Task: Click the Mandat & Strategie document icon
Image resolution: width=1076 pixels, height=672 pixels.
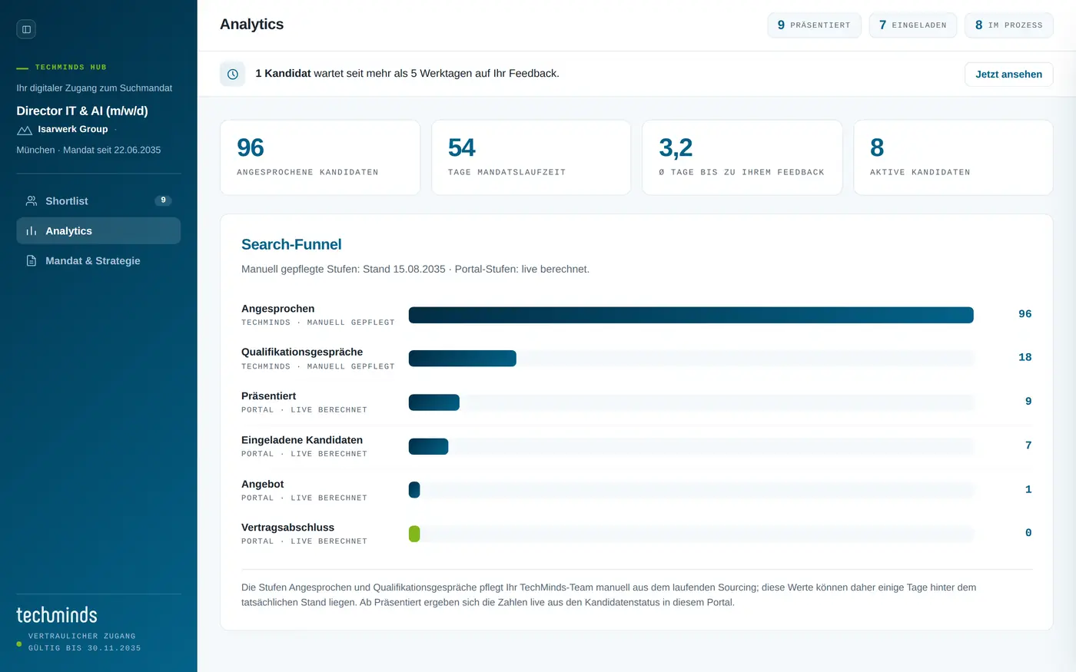Action: point(32,261)
